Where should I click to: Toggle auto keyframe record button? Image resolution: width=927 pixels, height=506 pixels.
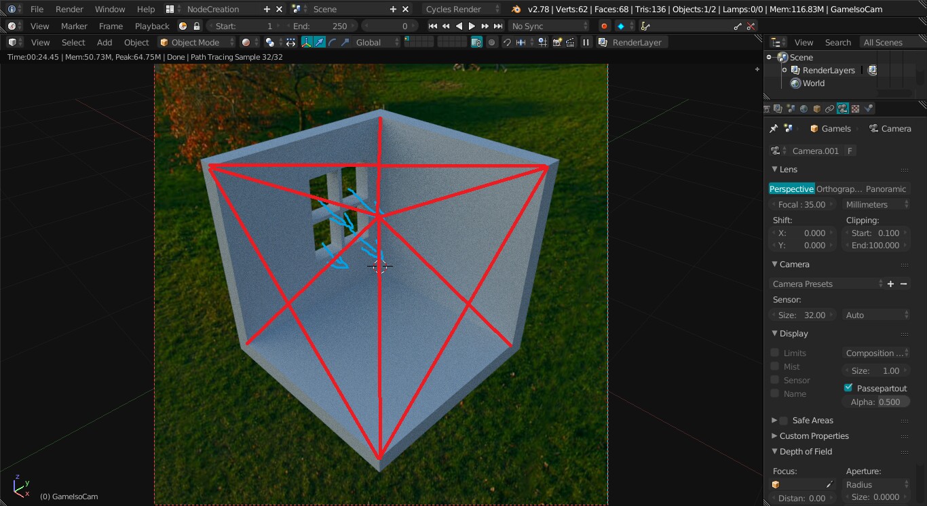point(604,26)
